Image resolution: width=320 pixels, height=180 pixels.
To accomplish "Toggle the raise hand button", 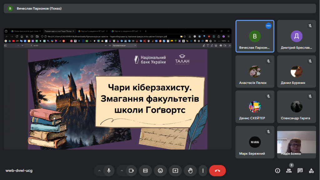I will pos(190,171).
